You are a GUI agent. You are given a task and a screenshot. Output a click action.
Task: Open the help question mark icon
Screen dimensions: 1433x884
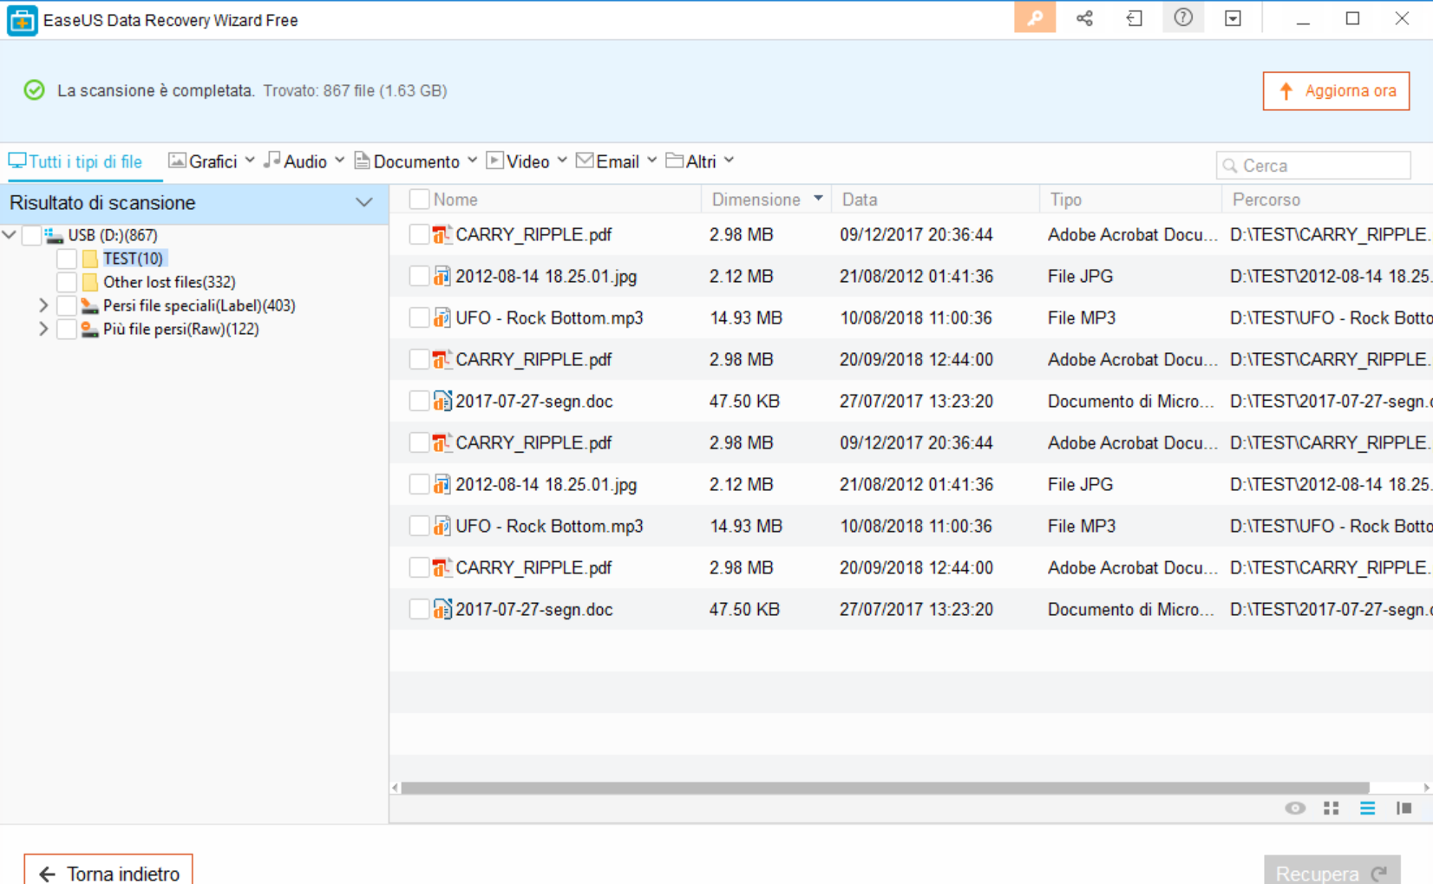click(1183, 18)
